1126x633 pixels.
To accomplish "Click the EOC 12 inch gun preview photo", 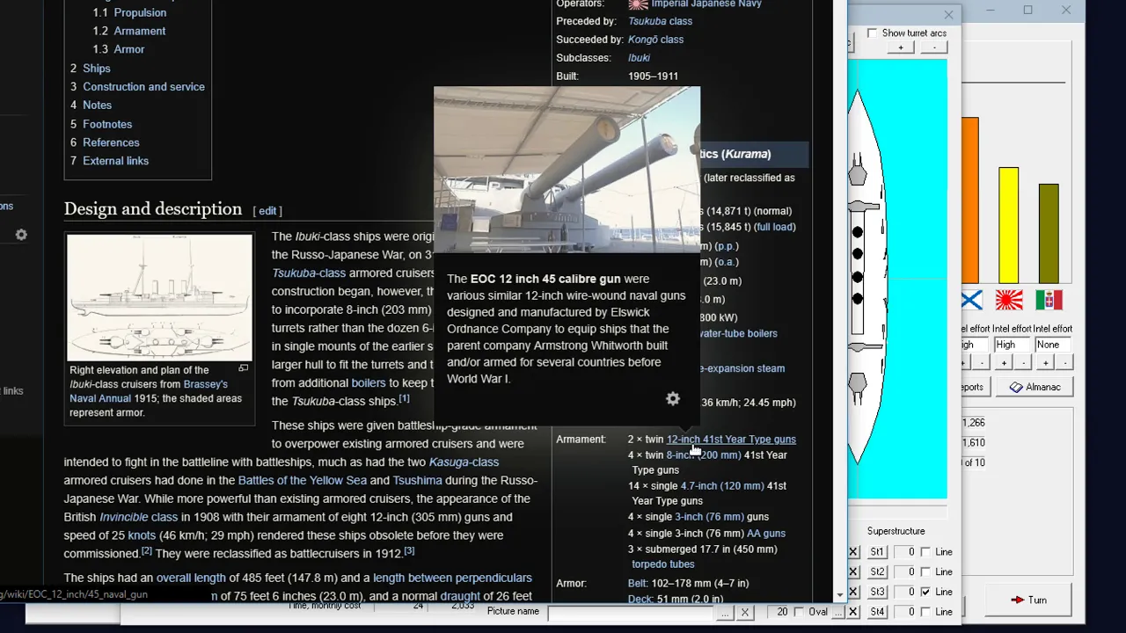I will click(567, 170).
